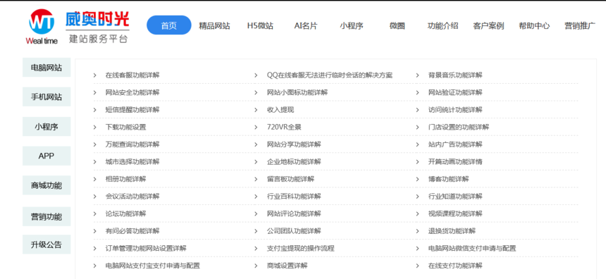606x279 pixels.
Task: Go to 精品网站 in the navigation
Action: click(214, 26)
